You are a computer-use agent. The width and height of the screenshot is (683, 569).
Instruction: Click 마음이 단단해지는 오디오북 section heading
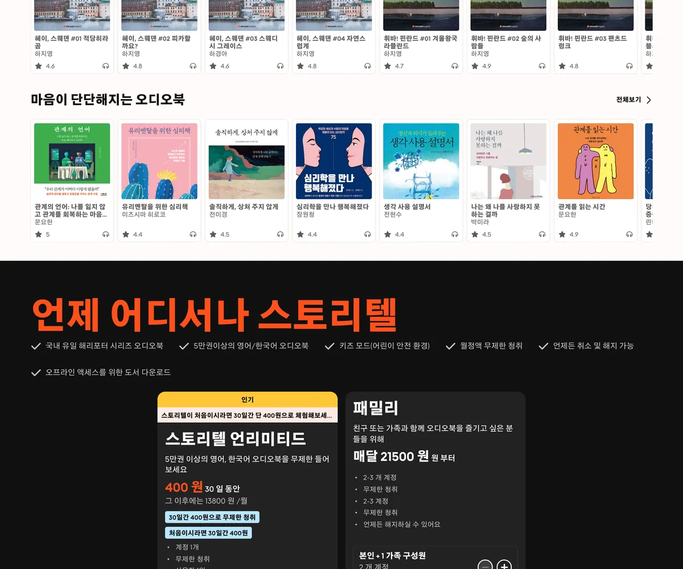[x=108, y=100]
